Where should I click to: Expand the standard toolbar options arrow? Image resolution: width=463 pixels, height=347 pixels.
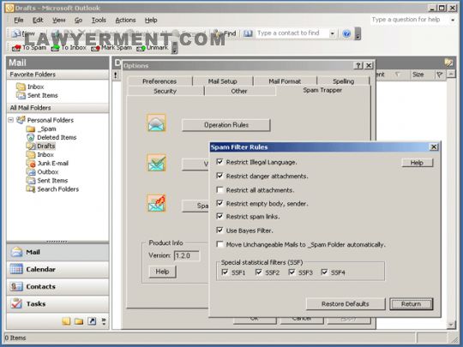[358, 33]
